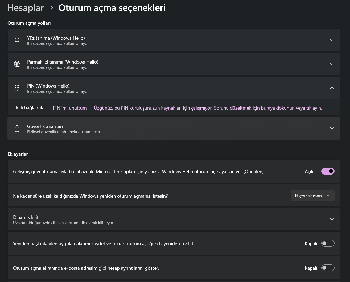Go back to Hesaplar breadcrumb

pos(26,8)
